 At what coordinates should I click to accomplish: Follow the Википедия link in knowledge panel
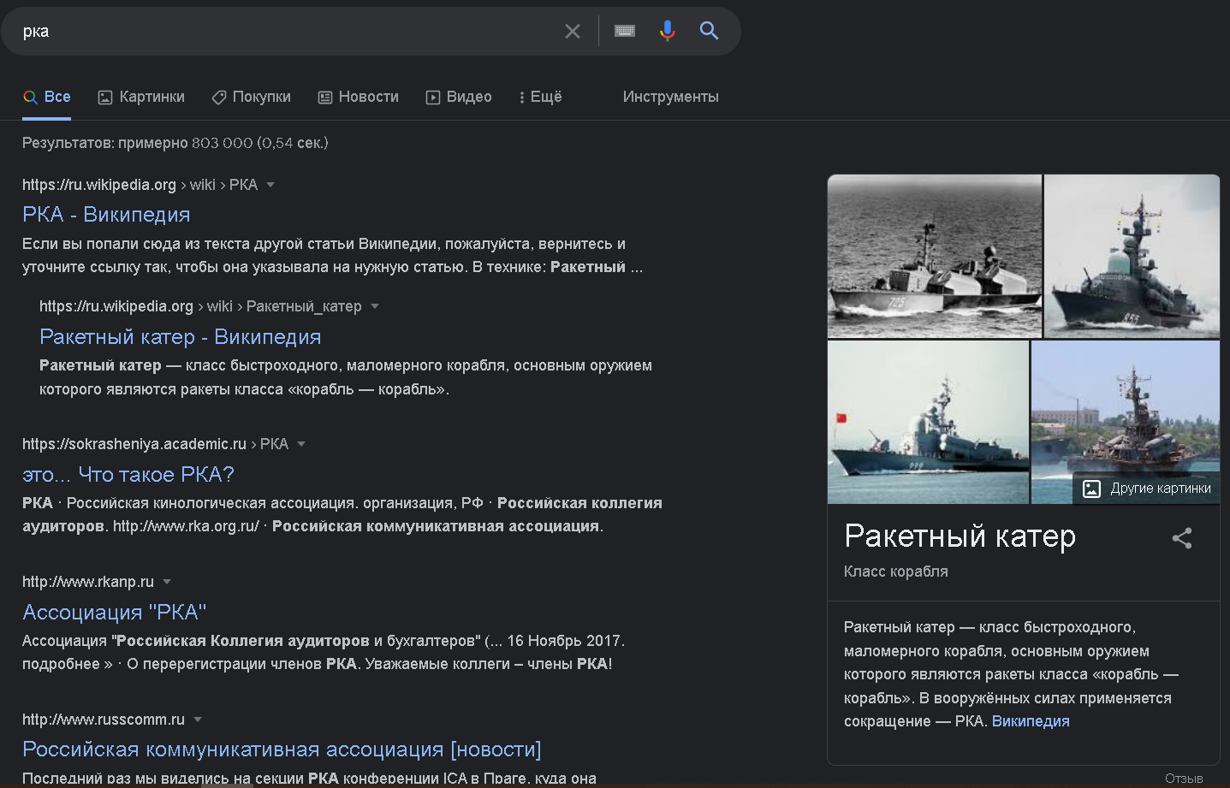[x=1031, y=721]
